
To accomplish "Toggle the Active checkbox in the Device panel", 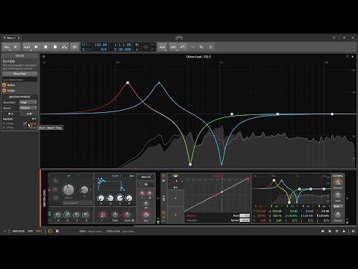I will pos(4,85).
